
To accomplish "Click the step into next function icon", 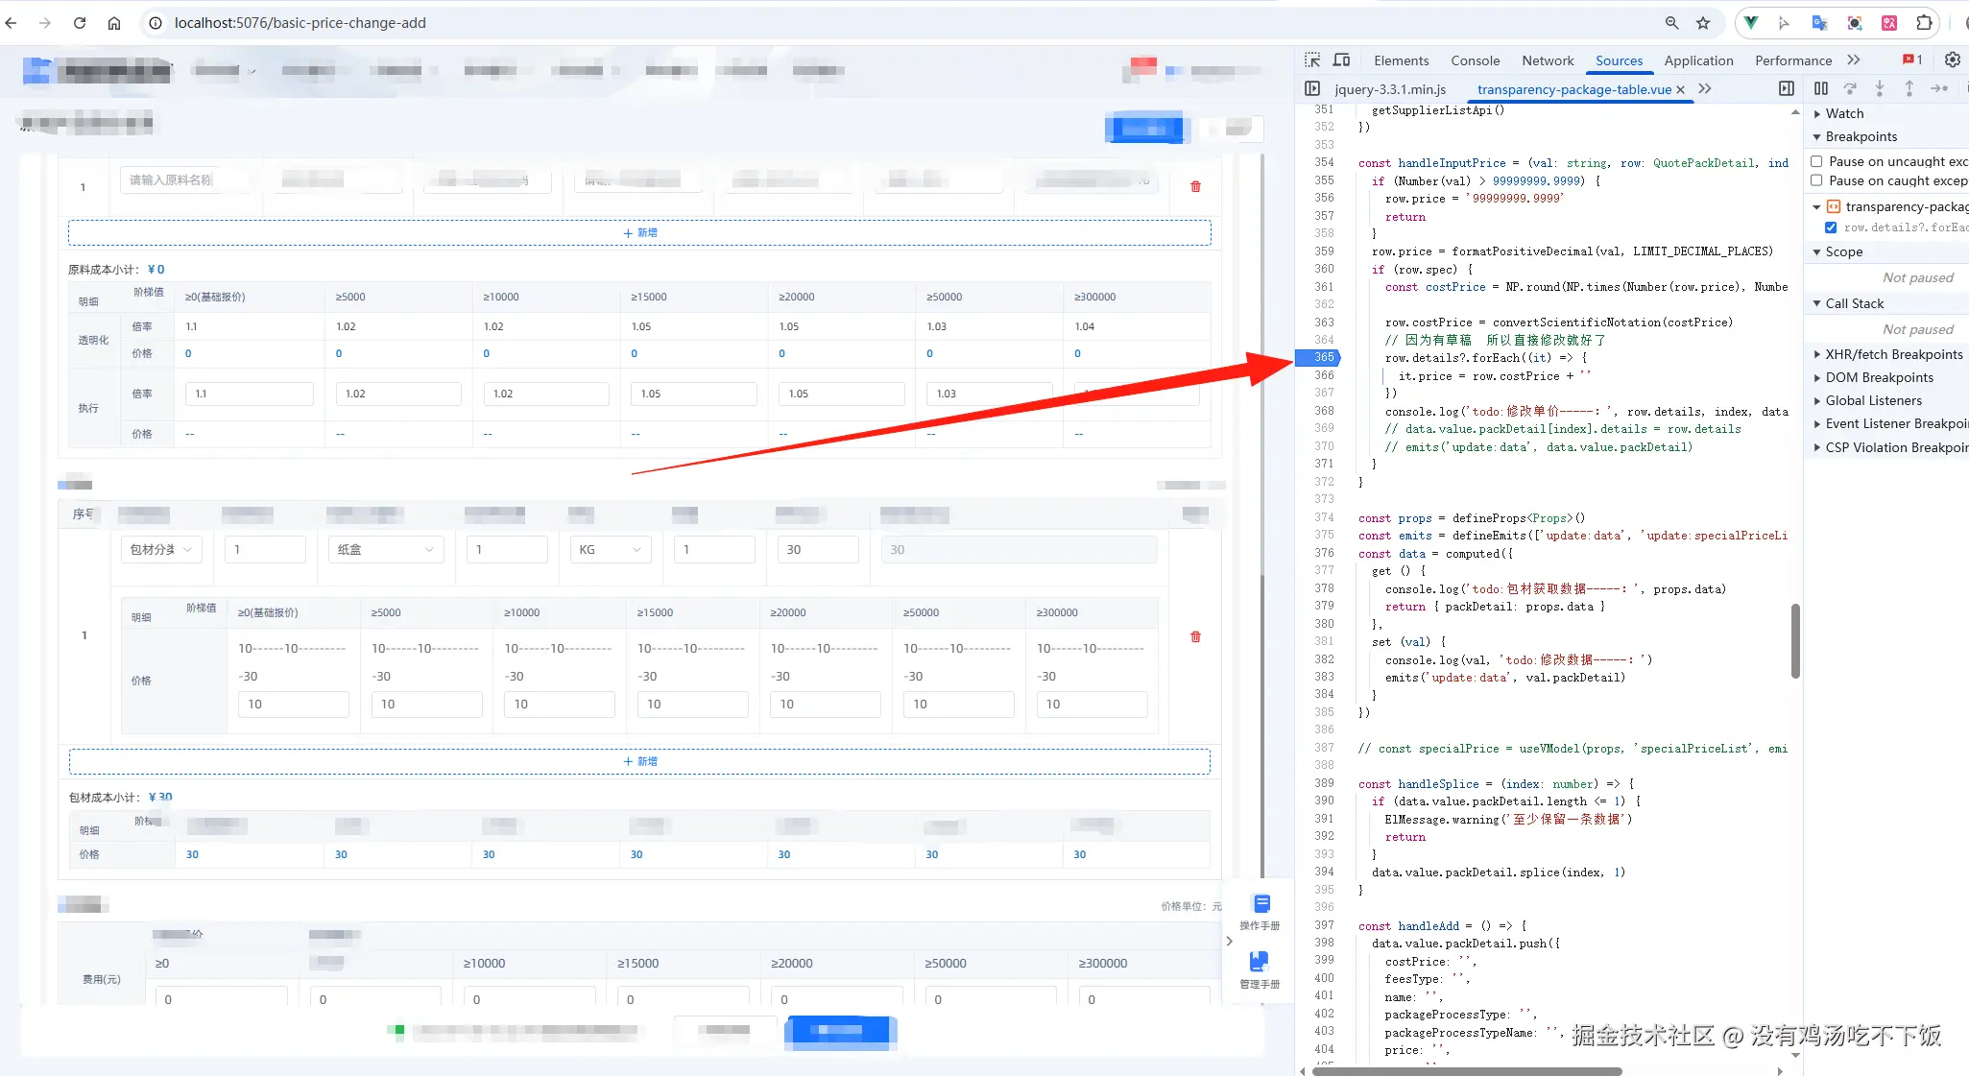I will point(1879,89).
